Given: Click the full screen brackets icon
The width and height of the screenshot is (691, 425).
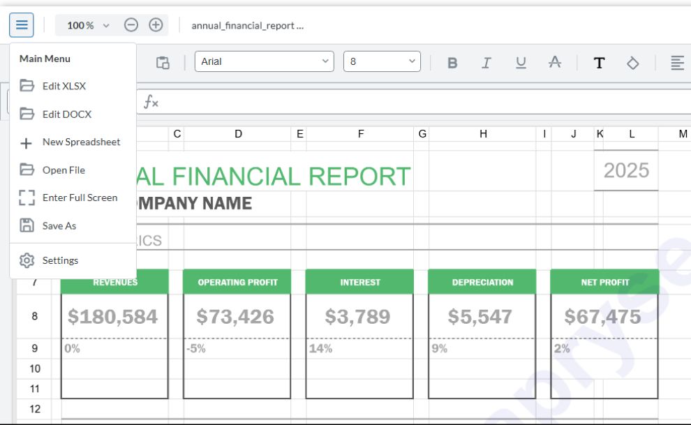Looking at the screenshot, I should (x=27, y=197).
